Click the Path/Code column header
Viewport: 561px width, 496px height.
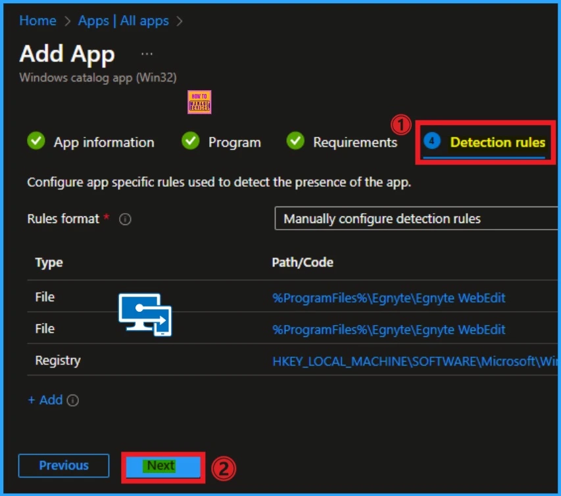[x=303, y=262]
